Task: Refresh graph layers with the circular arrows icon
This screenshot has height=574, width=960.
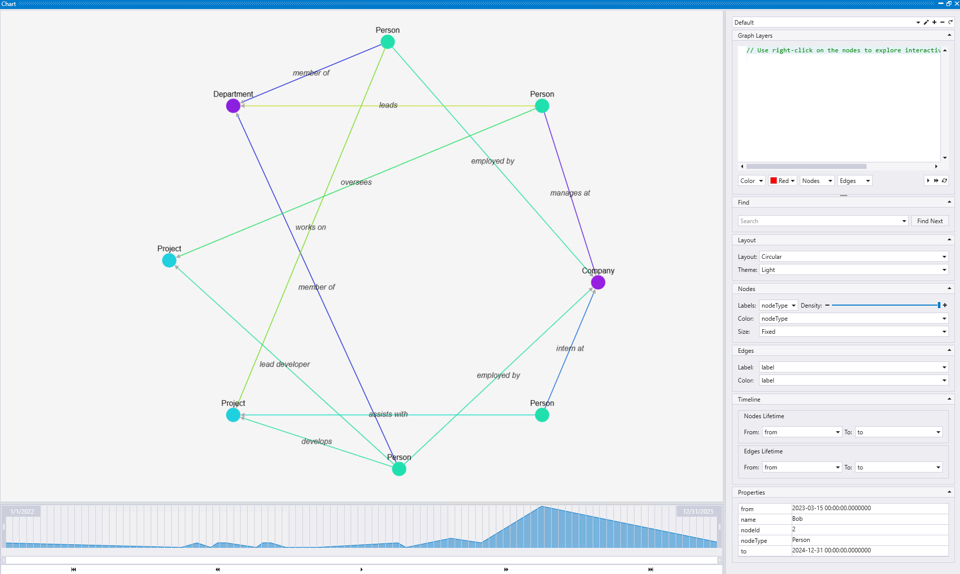Action: [x=944, y=180]
